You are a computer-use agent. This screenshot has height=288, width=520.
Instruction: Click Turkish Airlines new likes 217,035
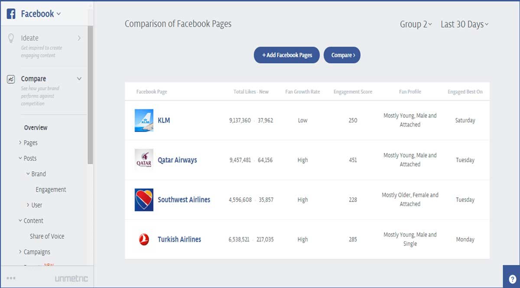[x=265, y=239]
